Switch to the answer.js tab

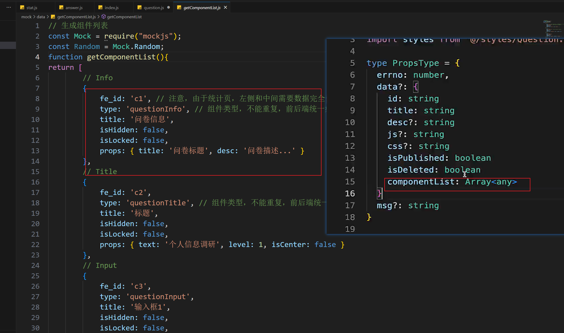[74, 8]
